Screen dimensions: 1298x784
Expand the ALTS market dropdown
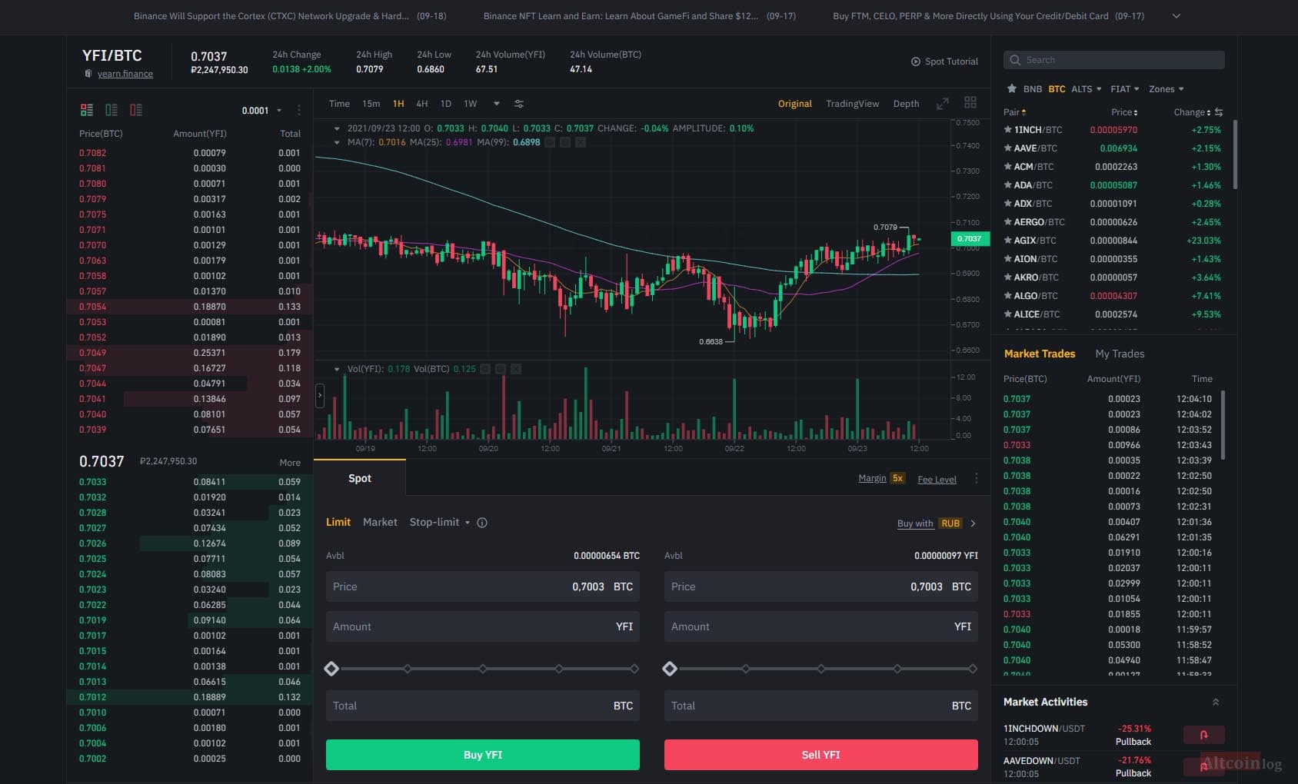(x=1087, y=89)
